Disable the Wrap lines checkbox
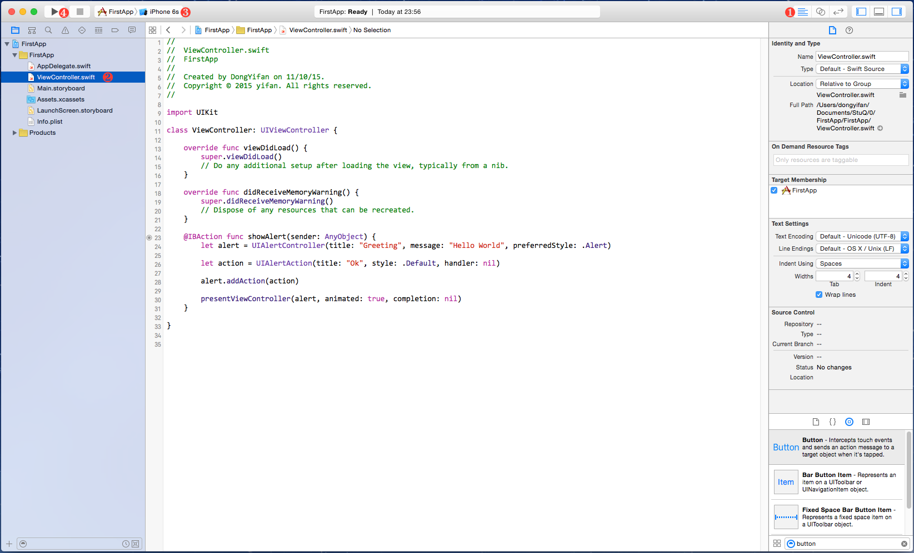The image size is (914, 553). (818, 295)
